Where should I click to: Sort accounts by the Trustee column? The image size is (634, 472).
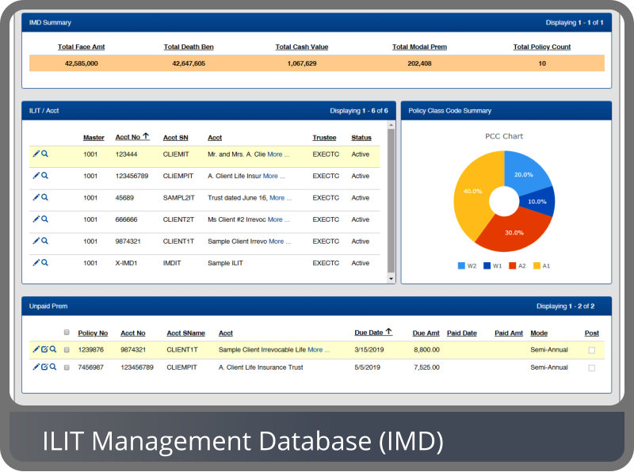click(x=323, y=138)
